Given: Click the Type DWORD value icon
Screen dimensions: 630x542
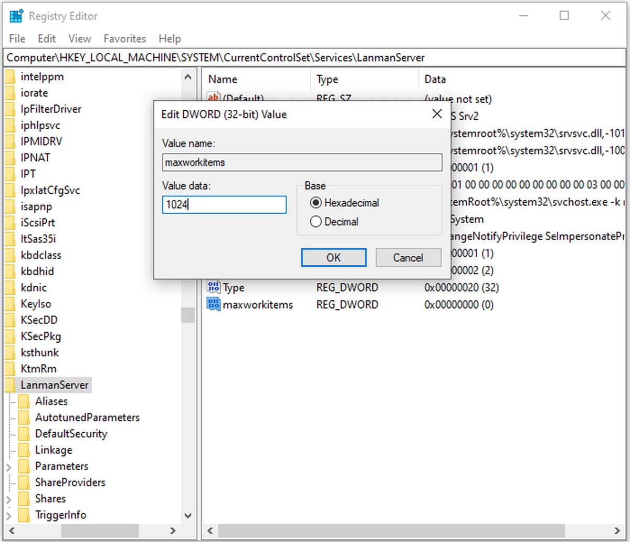Looking at the screenshot, I should [x=214, y=287].
